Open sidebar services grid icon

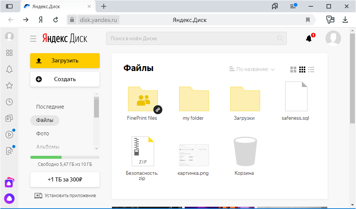click(9, 53)
